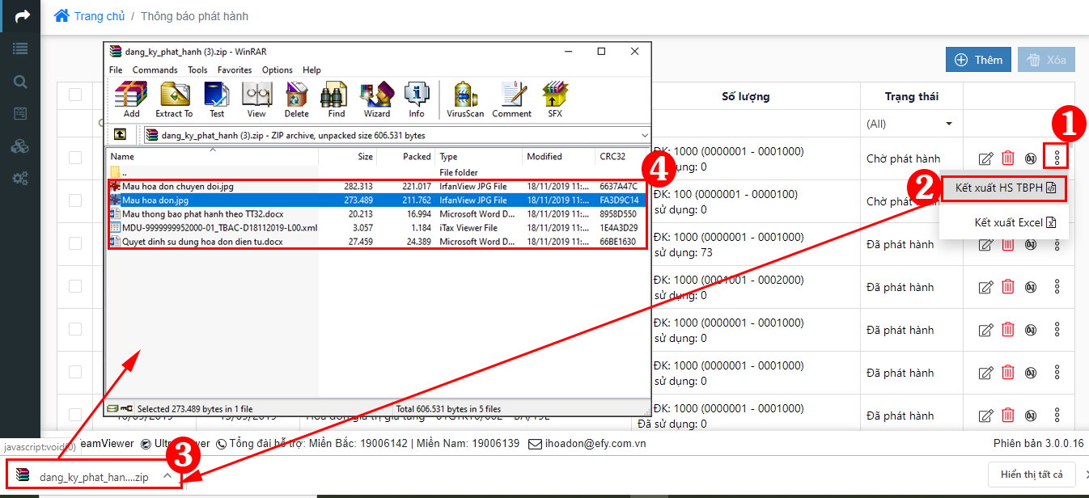
Task: Run the WinRAR Test tool
Action: pyautogui.click(x=217, y=99)
